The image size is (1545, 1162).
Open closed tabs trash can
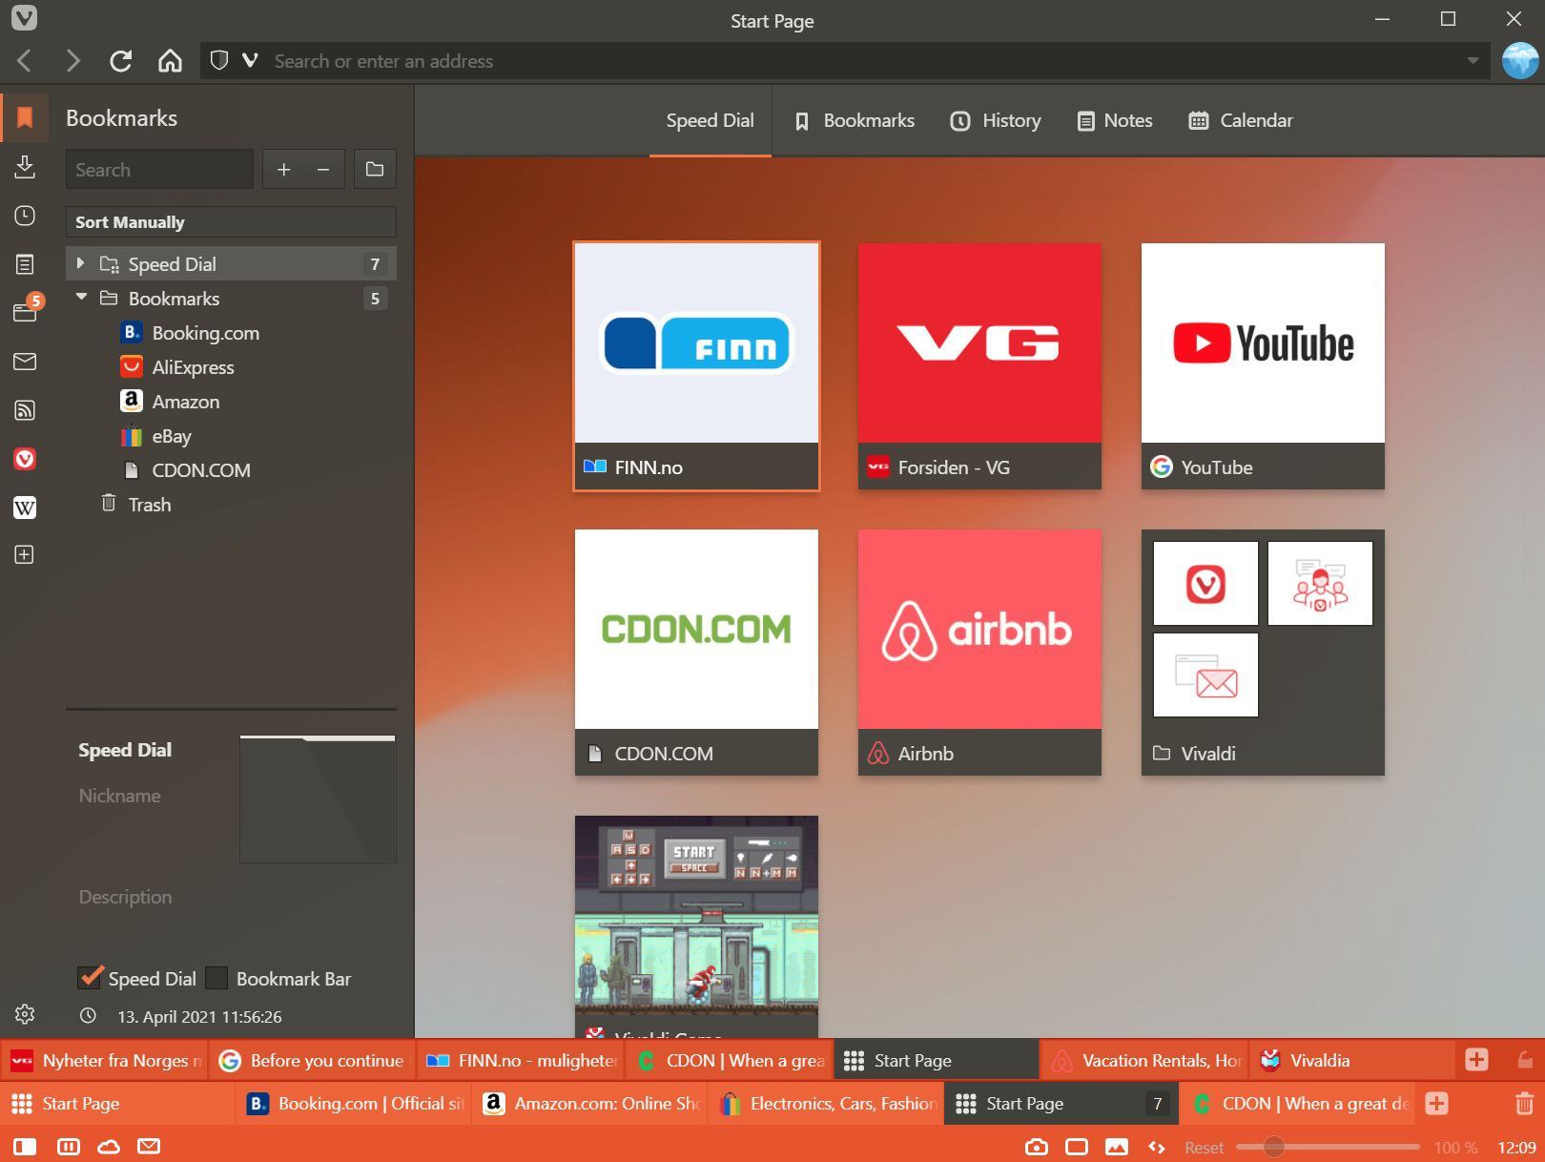(x=1524, y=1104)
